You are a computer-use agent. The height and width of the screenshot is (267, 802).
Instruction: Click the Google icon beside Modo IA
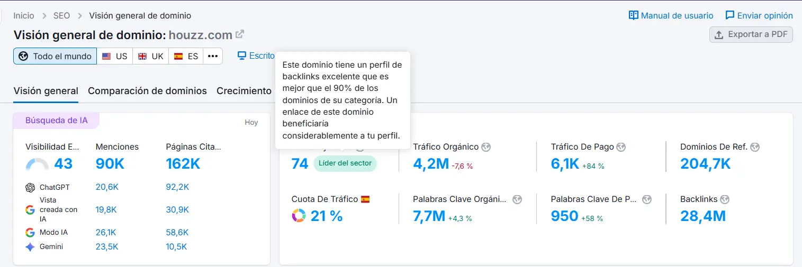click(x=30, y=233)
